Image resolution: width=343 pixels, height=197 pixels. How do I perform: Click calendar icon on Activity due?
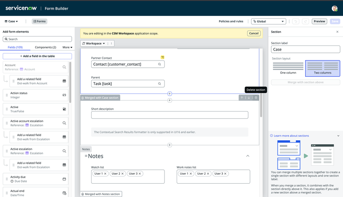(64, 179)
